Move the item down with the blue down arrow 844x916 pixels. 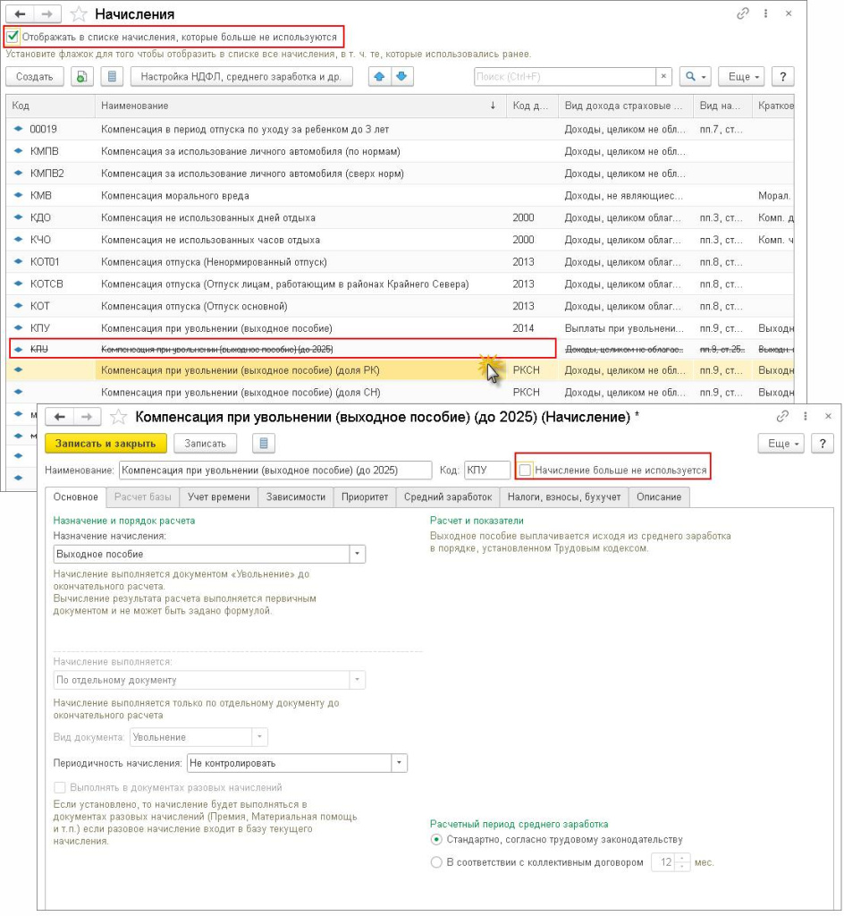tap(402, 77)
